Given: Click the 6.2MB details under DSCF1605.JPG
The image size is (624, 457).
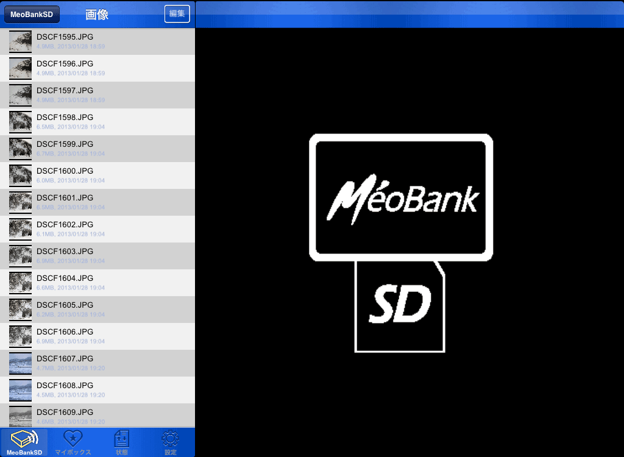Looking at the screenshot, I should pyautogui.click(x=71, y=314).
